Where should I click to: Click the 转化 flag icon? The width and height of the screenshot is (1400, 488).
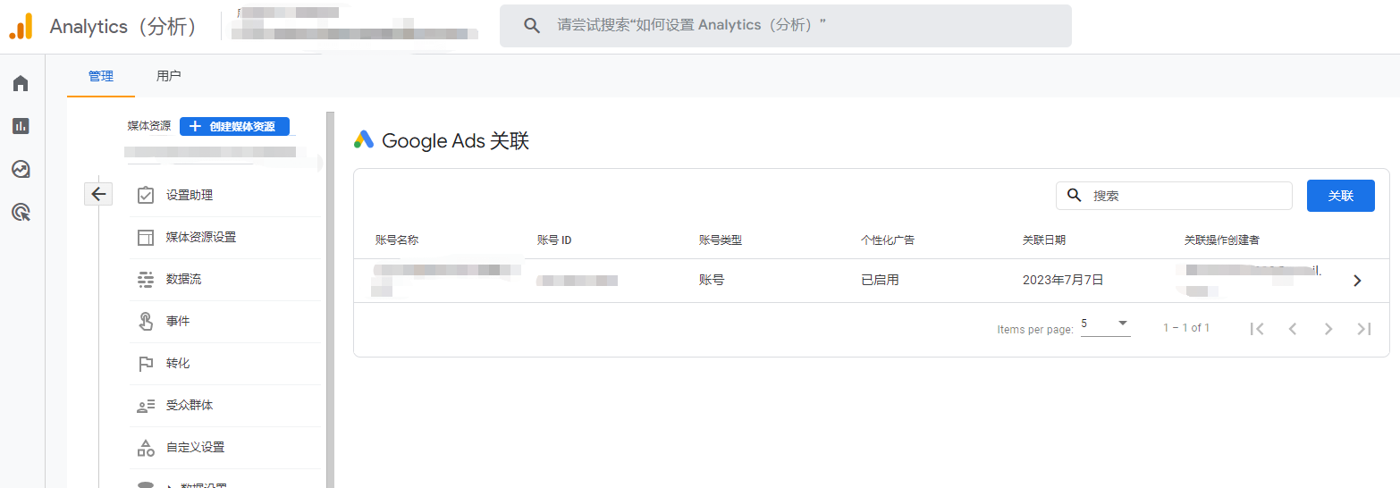coord(146,364)
